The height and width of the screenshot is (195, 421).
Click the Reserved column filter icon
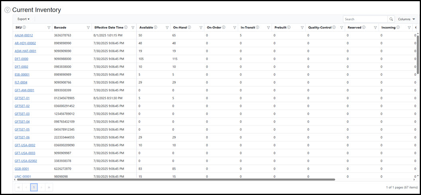tap(375, 28)
